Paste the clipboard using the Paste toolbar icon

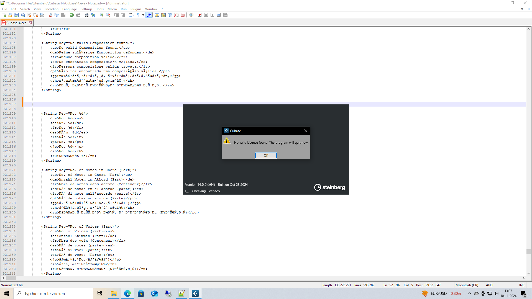tap(63, 15)
